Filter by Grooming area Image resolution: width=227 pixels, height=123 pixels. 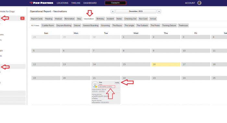point(105,26)
